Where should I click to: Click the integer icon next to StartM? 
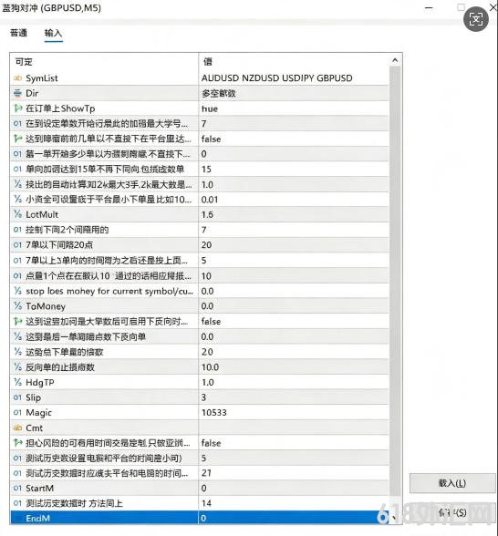17,488
